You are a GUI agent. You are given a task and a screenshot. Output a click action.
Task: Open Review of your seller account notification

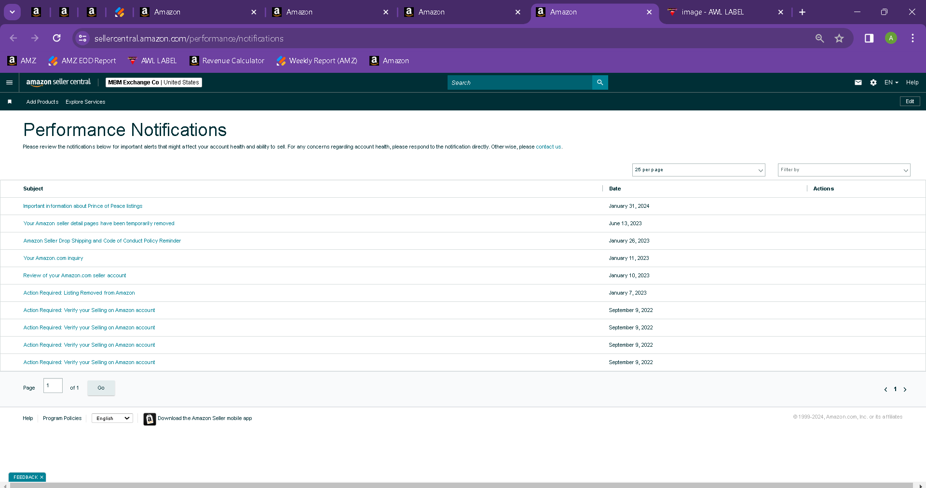tap(75, 275)
